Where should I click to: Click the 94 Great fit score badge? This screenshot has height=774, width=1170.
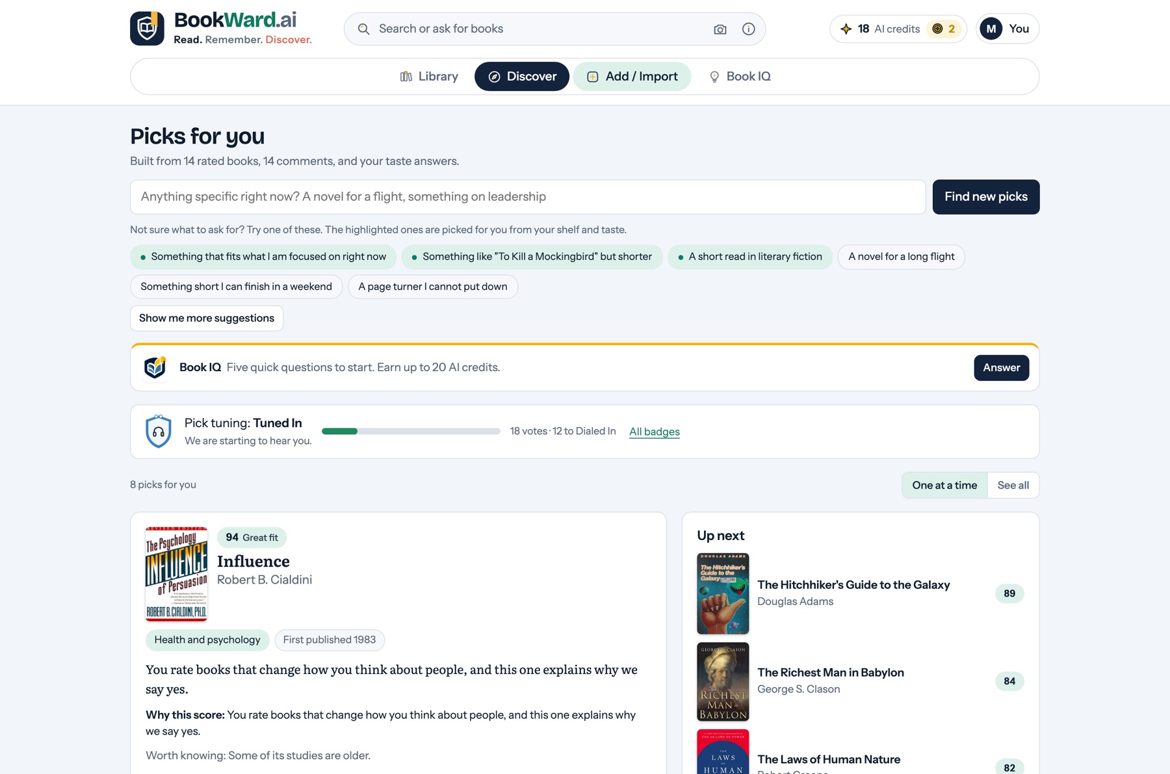tap(252, 537)
